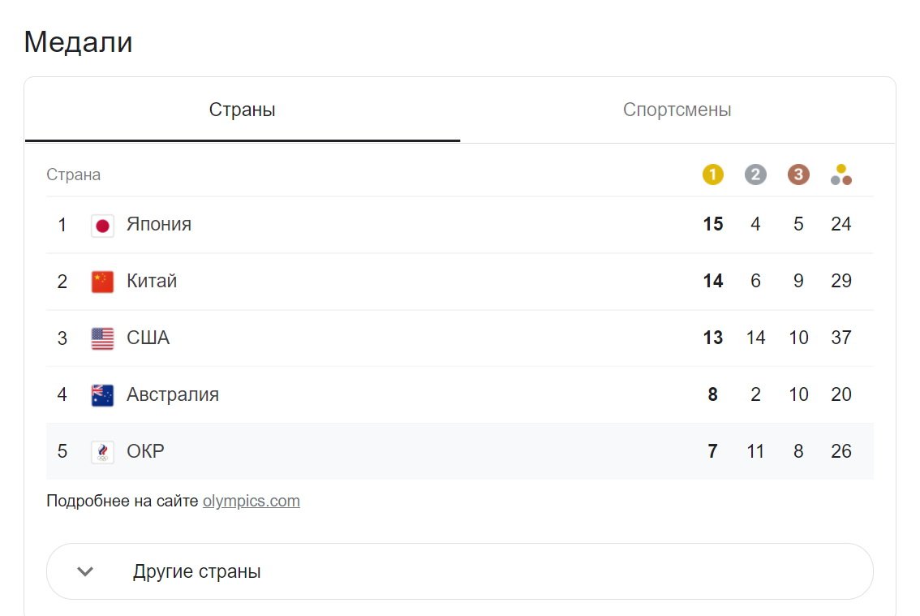Click the Australia flag icon

click(102, 395)
